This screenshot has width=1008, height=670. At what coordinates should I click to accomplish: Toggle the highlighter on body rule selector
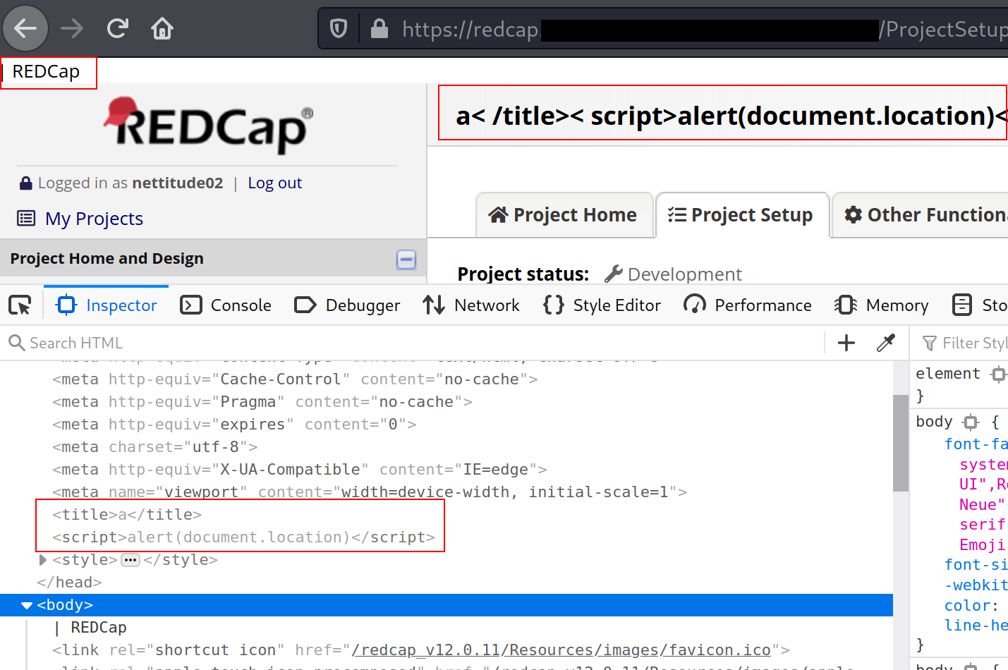point(971,422)
